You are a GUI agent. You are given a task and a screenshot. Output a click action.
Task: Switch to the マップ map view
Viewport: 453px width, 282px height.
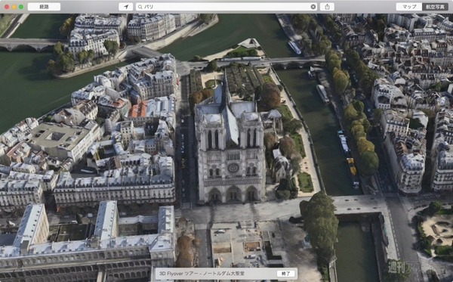click(x=409, y=7)
